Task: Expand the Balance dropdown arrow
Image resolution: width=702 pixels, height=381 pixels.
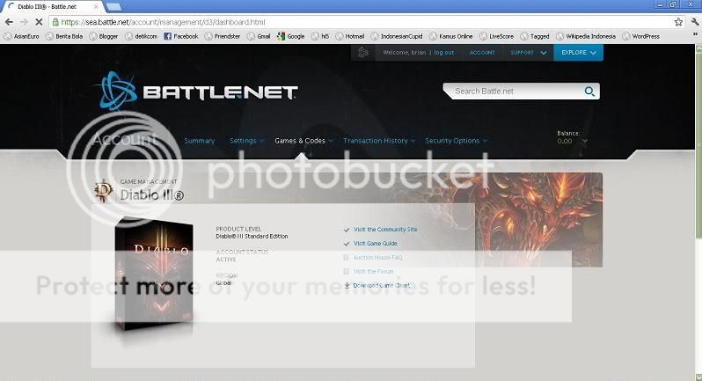Action: 585,141
